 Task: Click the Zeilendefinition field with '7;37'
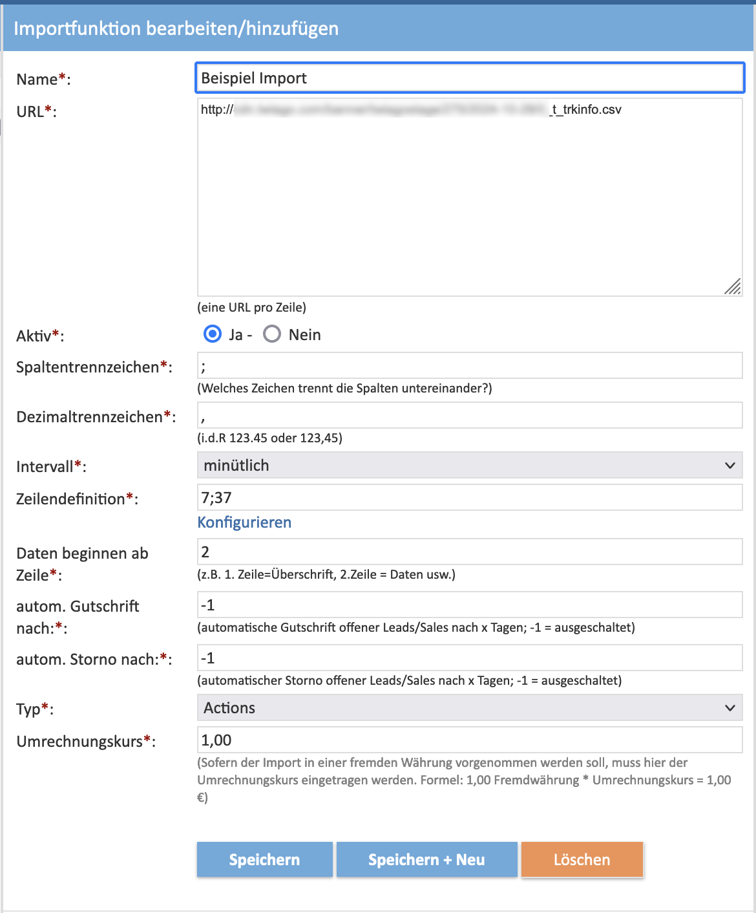pos(469,498)
